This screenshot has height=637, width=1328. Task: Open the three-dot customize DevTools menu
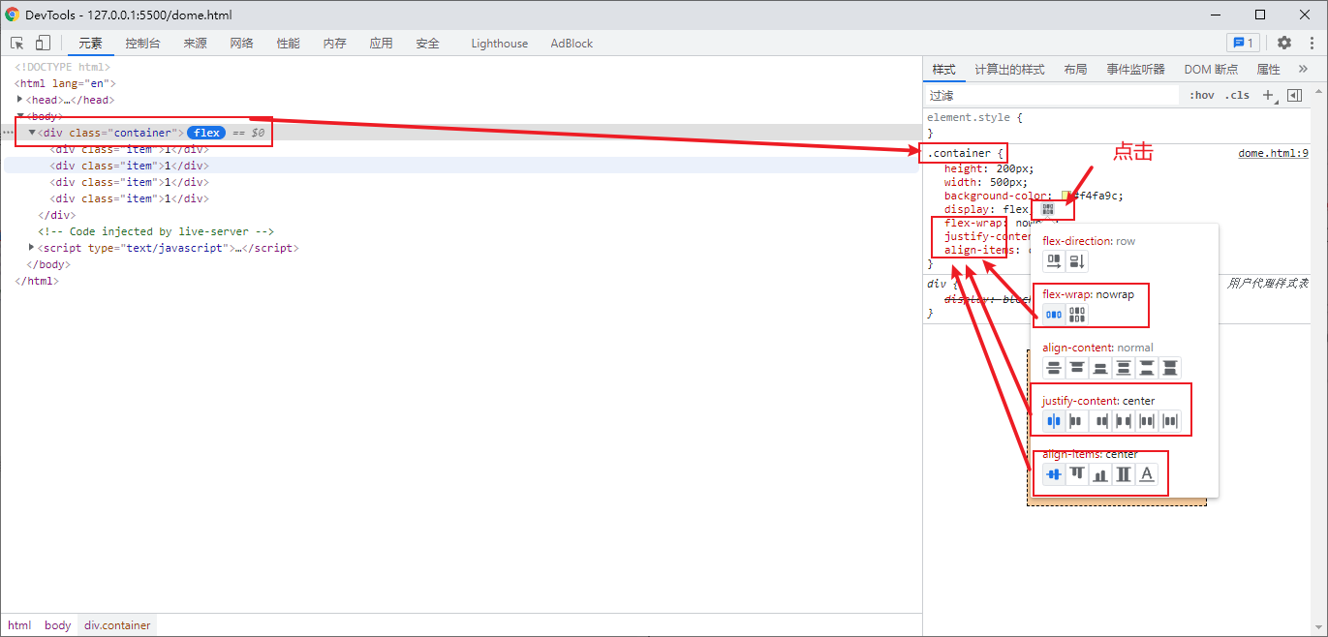[x=1310, y=43]
